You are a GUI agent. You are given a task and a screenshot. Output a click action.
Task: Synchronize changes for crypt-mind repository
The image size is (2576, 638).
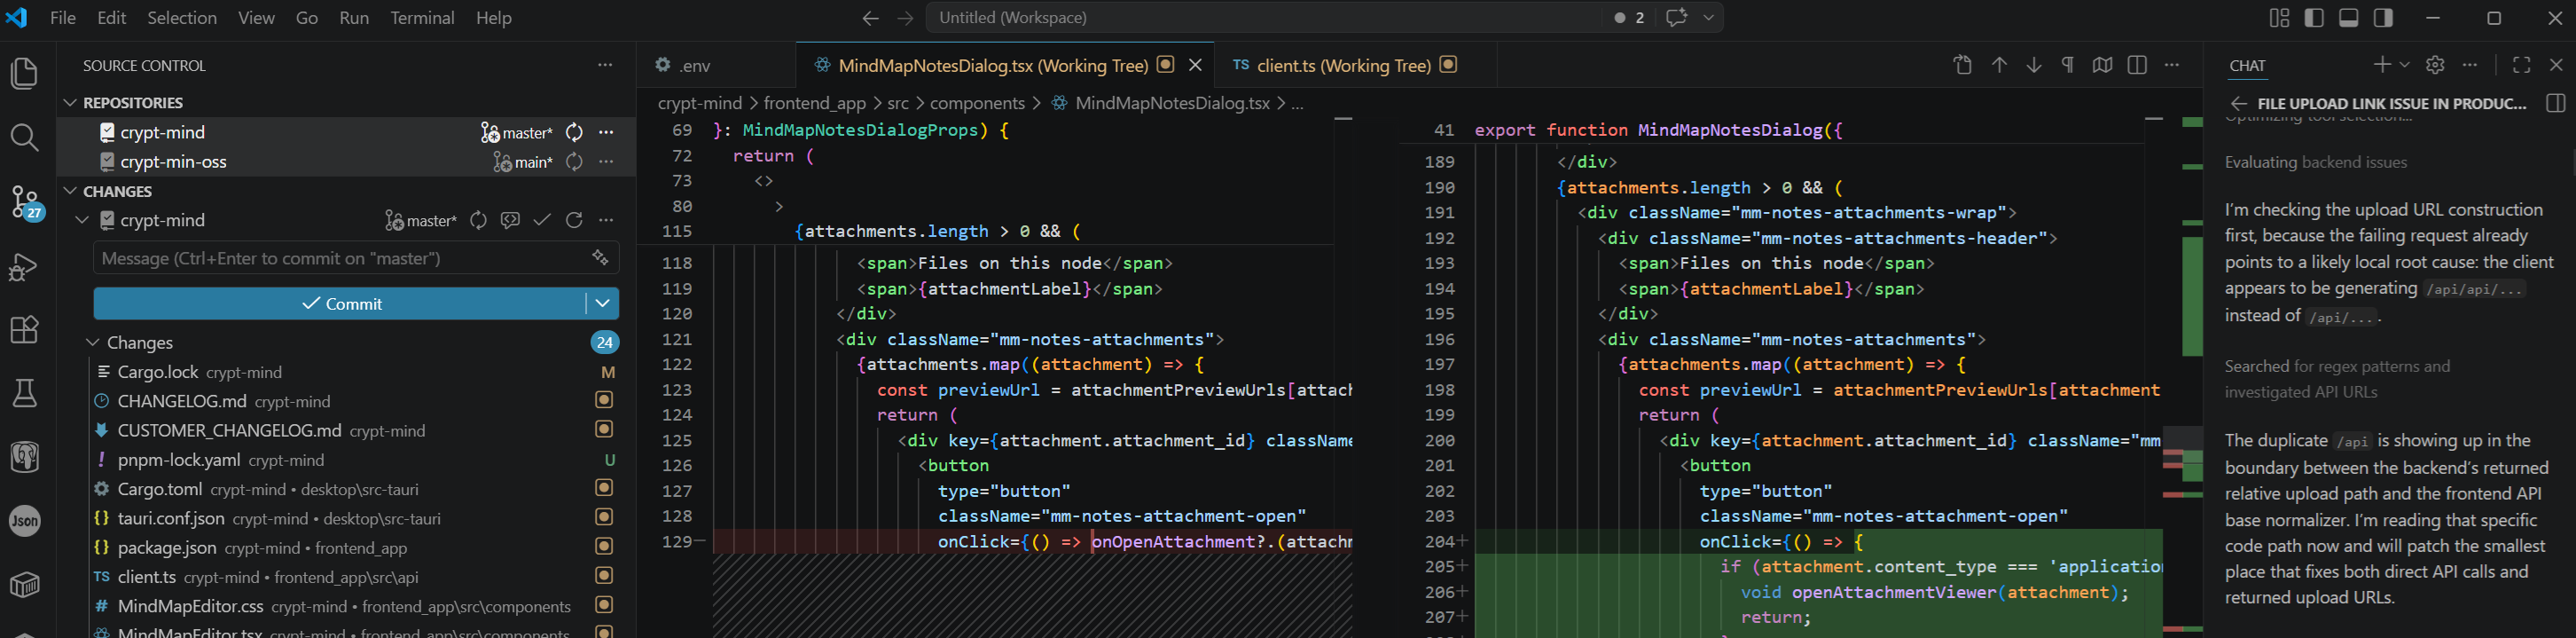[574, 132]
